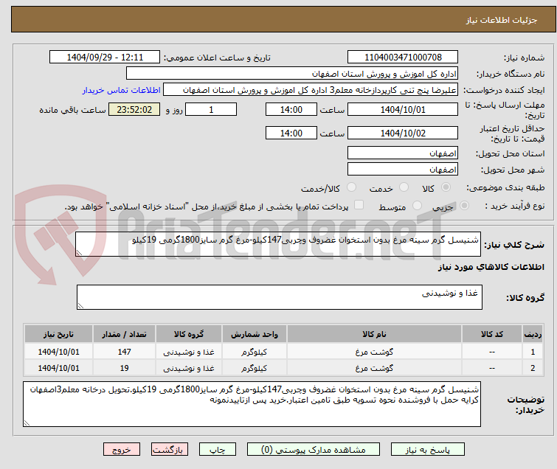The width and height of the screenshot is (557, 469).
Task: Click the کد کالا column header
Action: (492, 334)
